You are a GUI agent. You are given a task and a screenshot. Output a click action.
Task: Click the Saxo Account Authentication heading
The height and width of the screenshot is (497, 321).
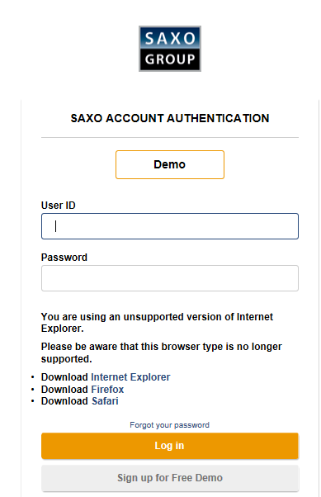pos(170,118)
